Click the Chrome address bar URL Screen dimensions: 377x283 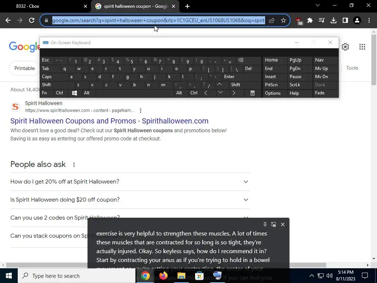point(158,21)
